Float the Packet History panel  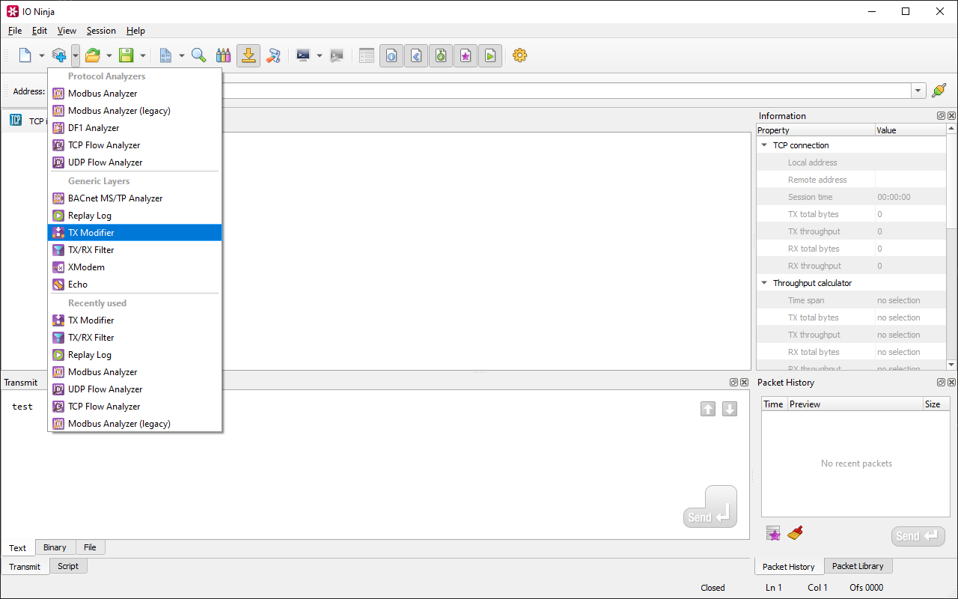click(x=941, y=383)
